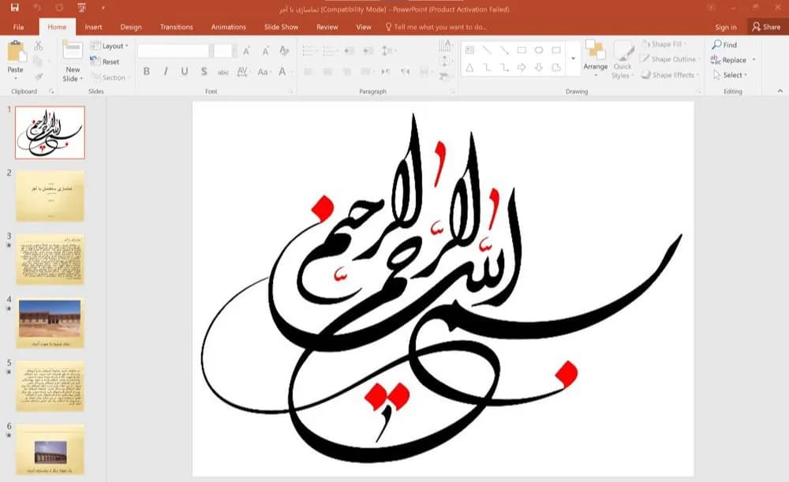The image size is (789, 482).
Task: Select slide 4 thumbnail with building photo
Action: (50, 323)
